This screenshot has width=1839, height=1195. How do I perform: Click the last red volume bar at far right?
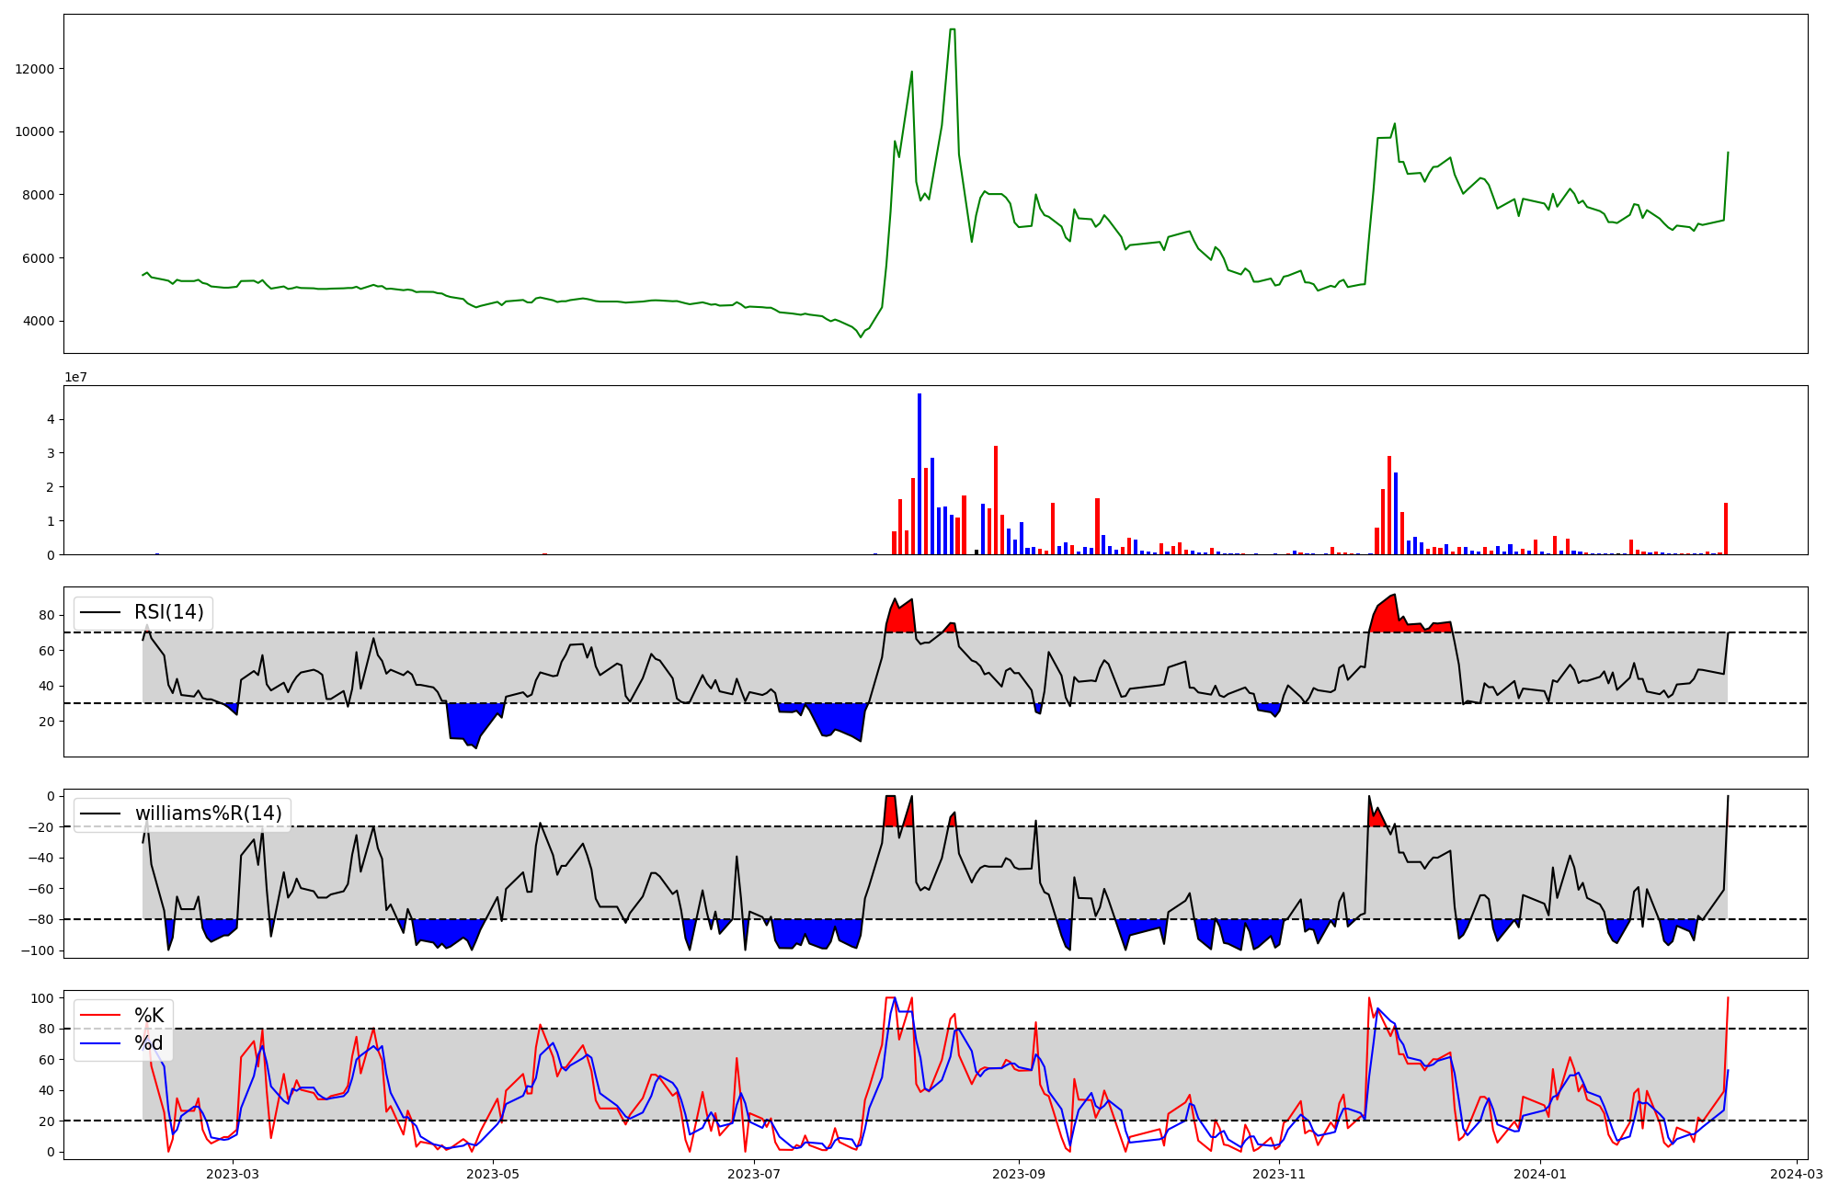pos(1726,529)
